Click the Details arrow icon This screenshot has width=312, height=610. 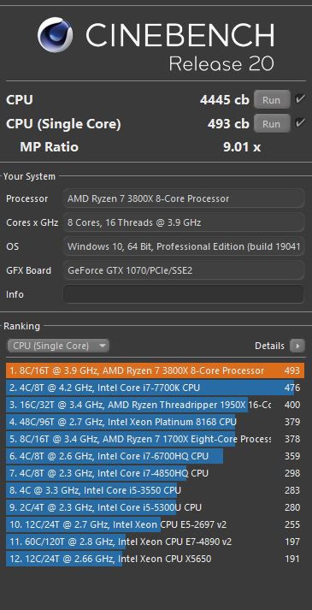(x=297, y=346)
